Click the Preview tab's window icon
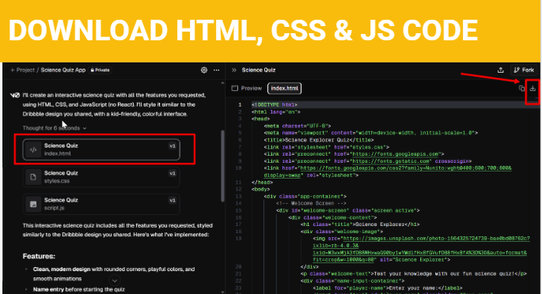542x294 pixels. pyautogui.click(x=235, y=89)
